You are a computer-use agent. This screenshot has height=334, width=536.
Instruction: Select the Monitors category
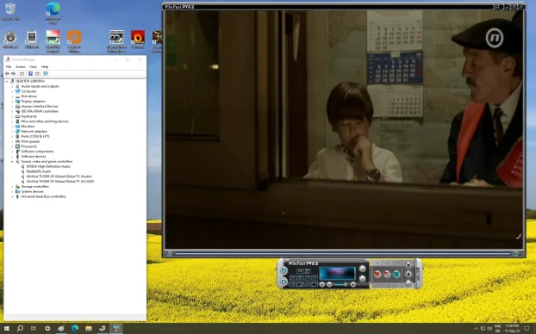(x=28, y=127)
